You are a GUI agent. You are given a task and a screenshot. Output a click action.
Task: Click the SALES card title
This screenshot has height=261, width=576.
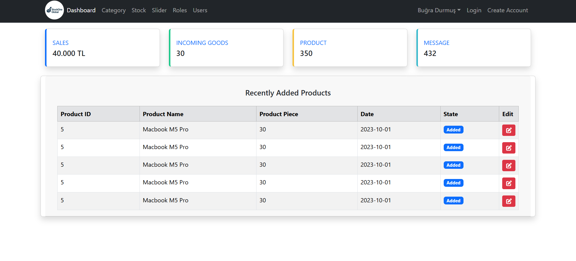(x=61, y=43)
